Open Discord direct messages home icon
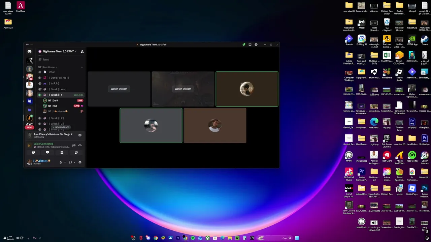Screen dimensions: 431x242 pos(30,51)
